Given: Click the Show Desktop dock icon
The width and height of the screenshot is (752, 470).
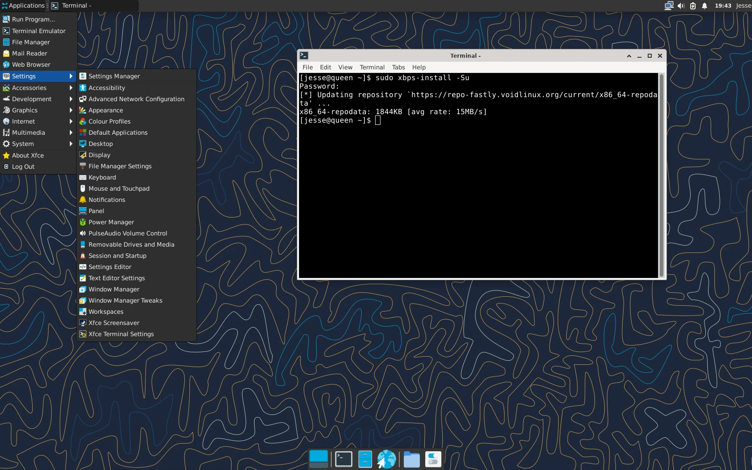Looking at the screenshot, I should tap(319, 459).
